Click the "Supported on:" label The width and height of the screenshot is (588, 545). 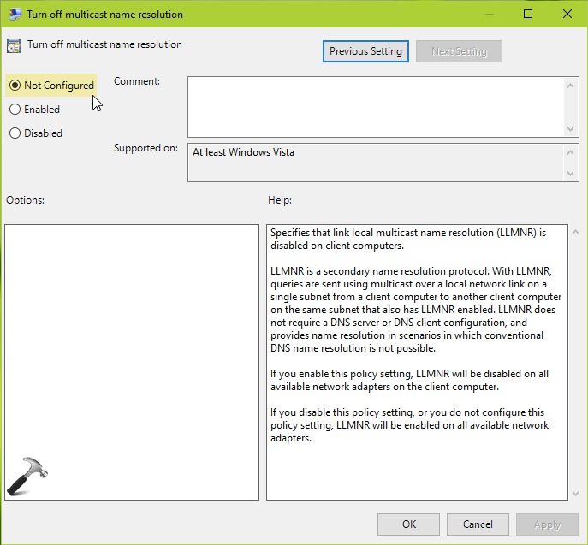point(146,148)
